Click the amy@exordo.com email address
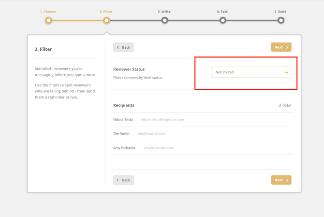The width and height of the screenshot is (324, 217). pos(158,148)
